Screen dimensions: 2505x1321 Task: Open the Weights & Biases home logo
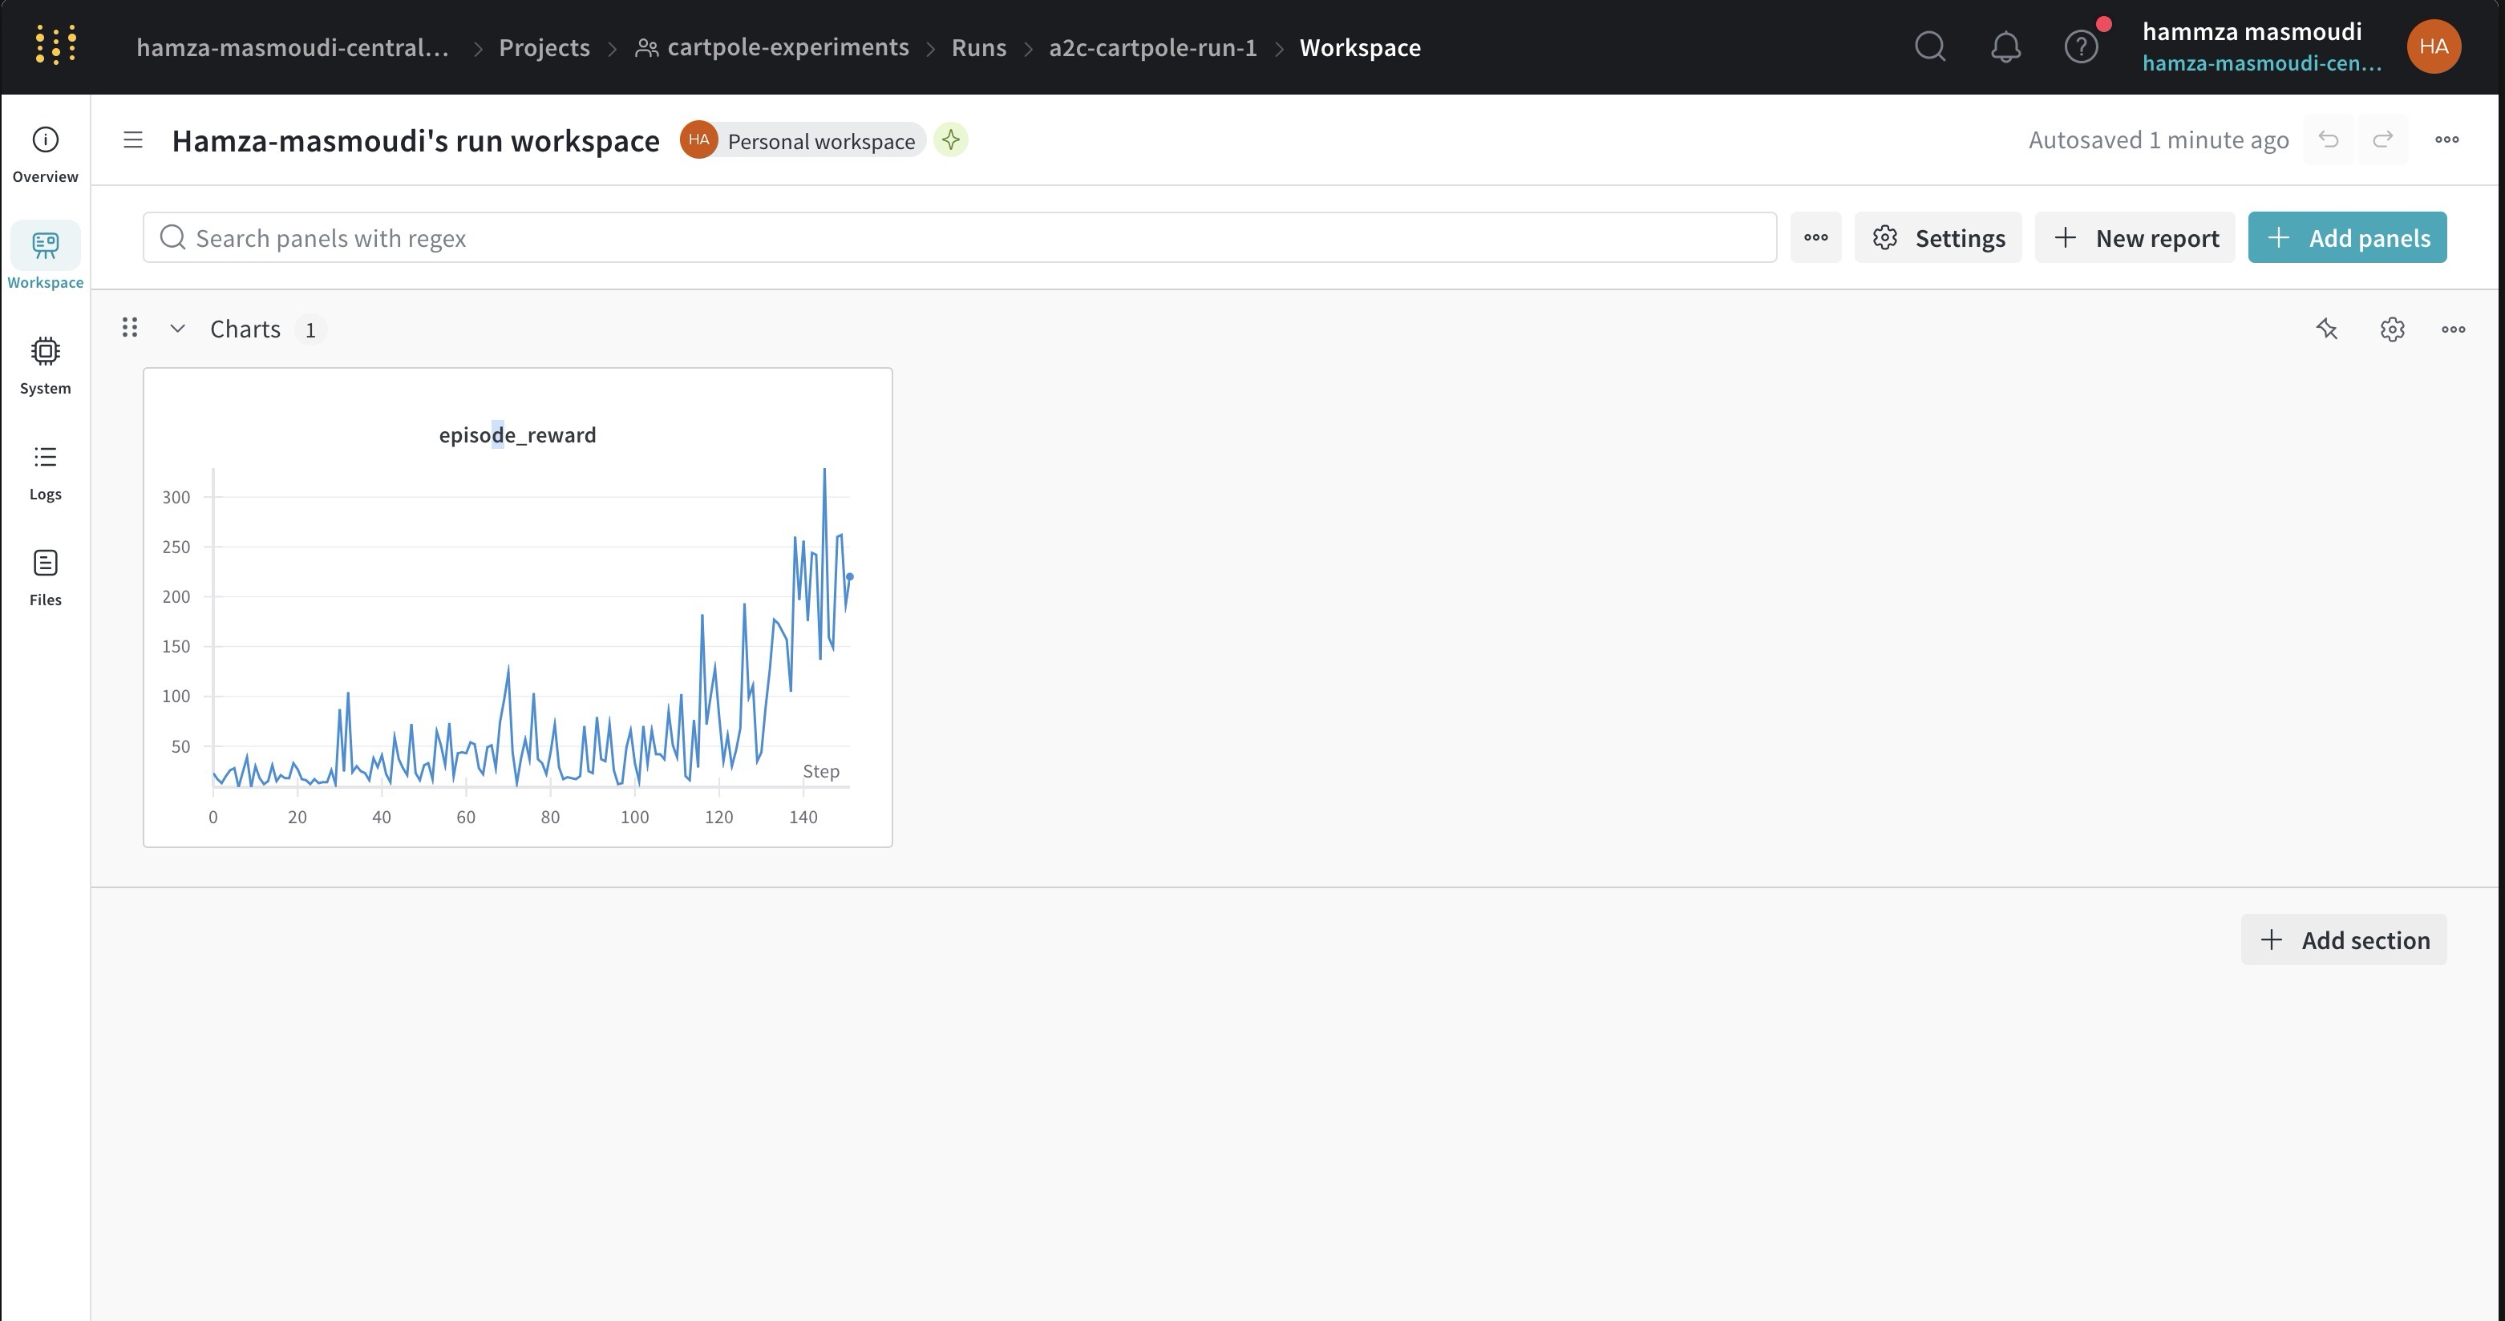[x=55, y=46]
